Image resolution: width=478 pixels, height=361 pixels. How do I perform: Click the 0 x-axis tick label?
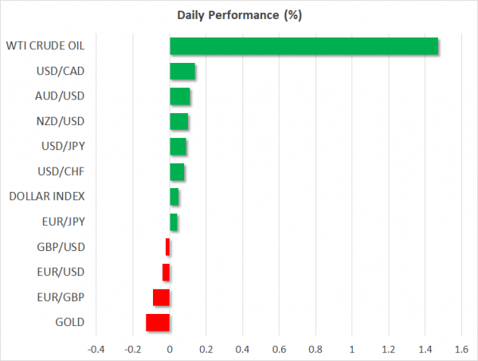170,349
